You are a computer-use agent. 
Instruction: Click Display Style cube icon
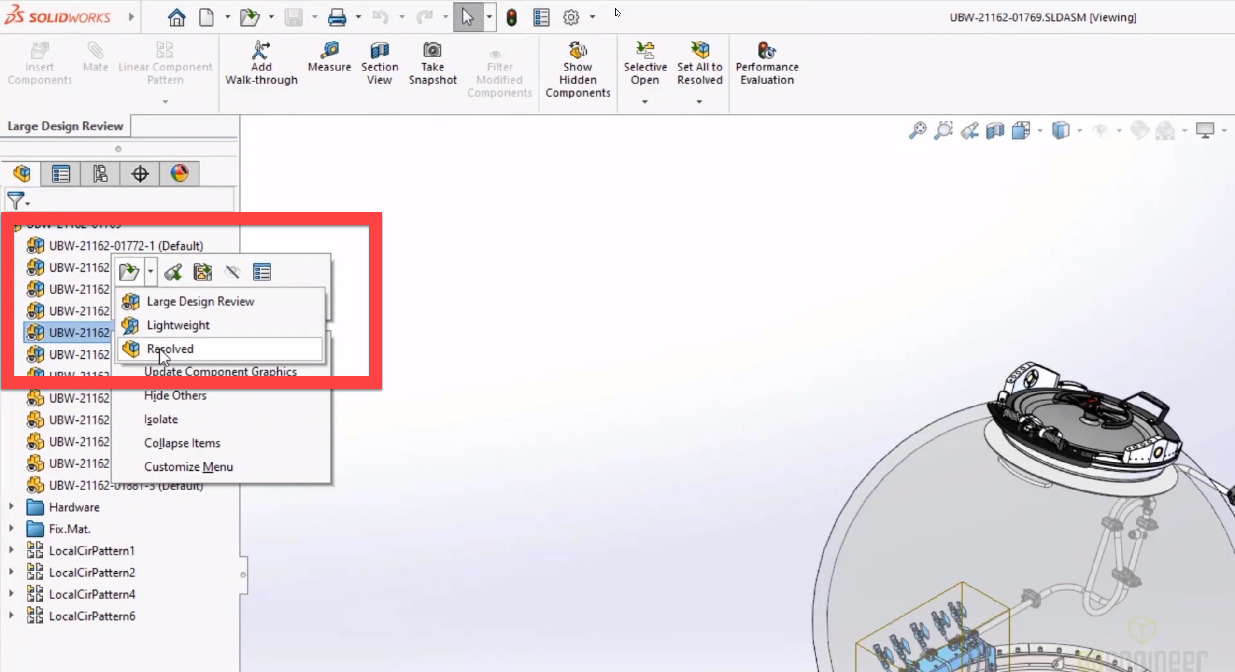tap(1061, 130)
